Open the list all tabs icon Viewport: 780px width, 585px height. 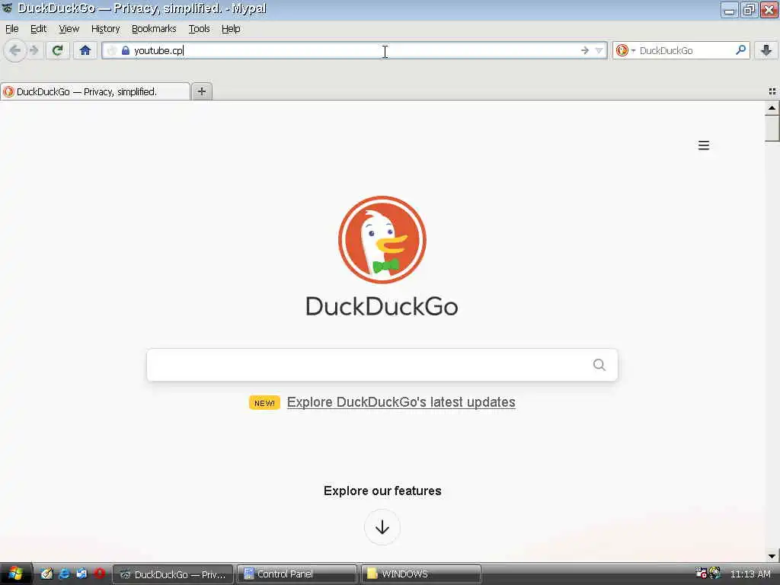coord(772,91)
